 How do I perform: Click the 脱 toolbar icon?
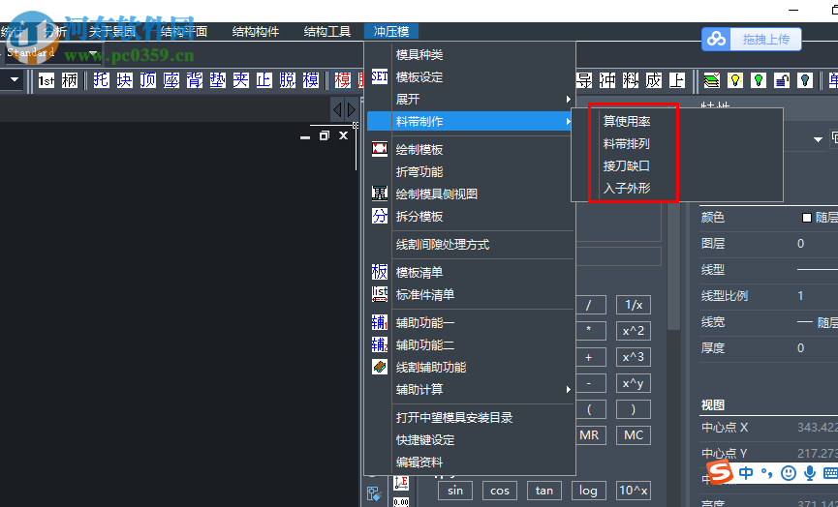(288, 80)
